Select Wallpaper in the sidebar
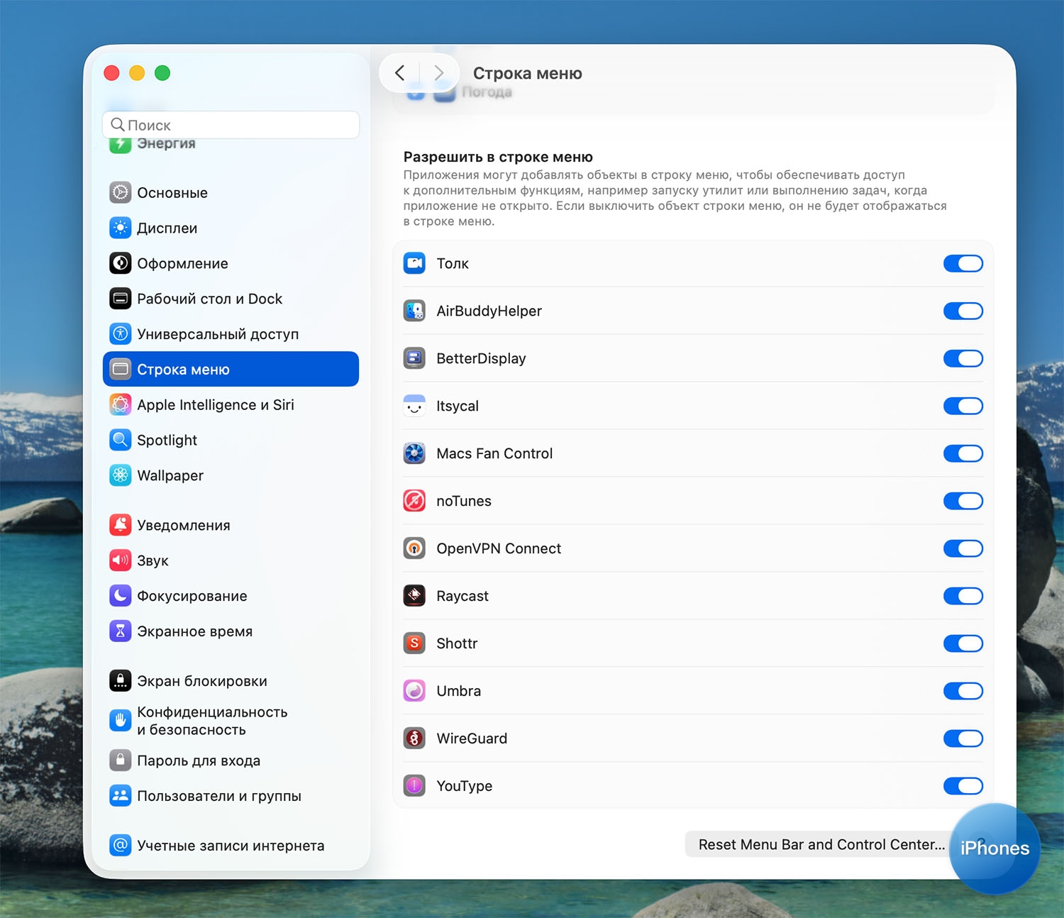The image size is (1064, 918). [x=170, y=475]
